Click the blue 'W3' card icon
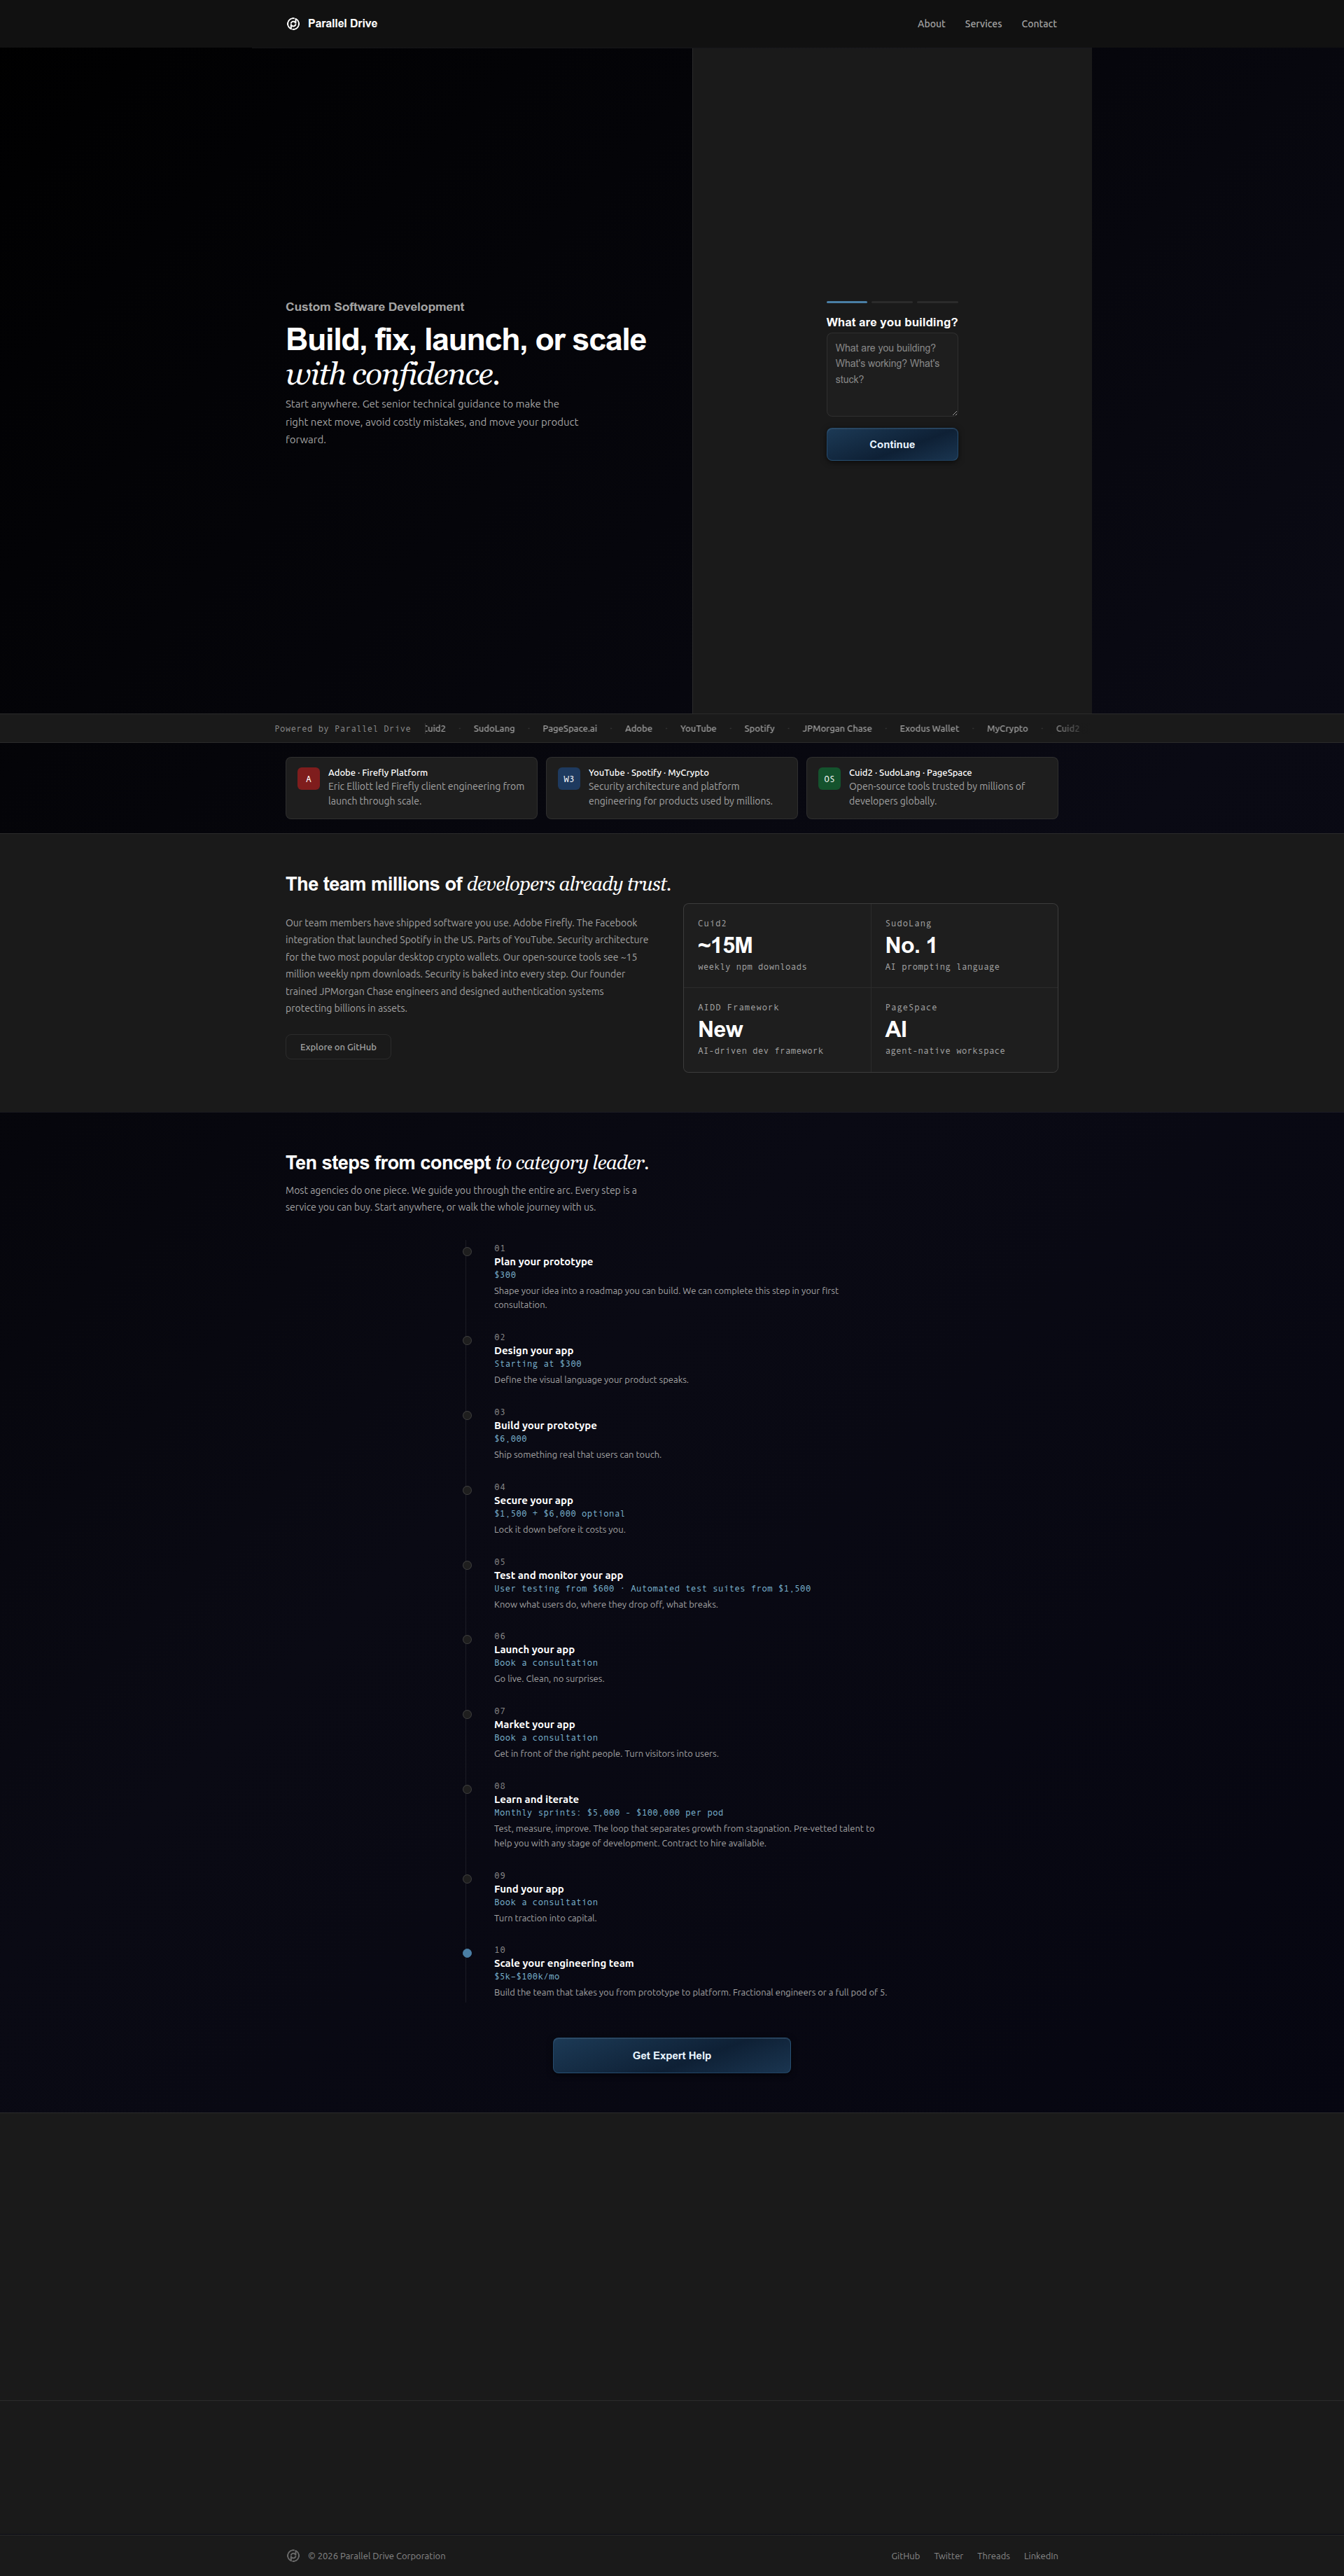 tap(568, 779)
